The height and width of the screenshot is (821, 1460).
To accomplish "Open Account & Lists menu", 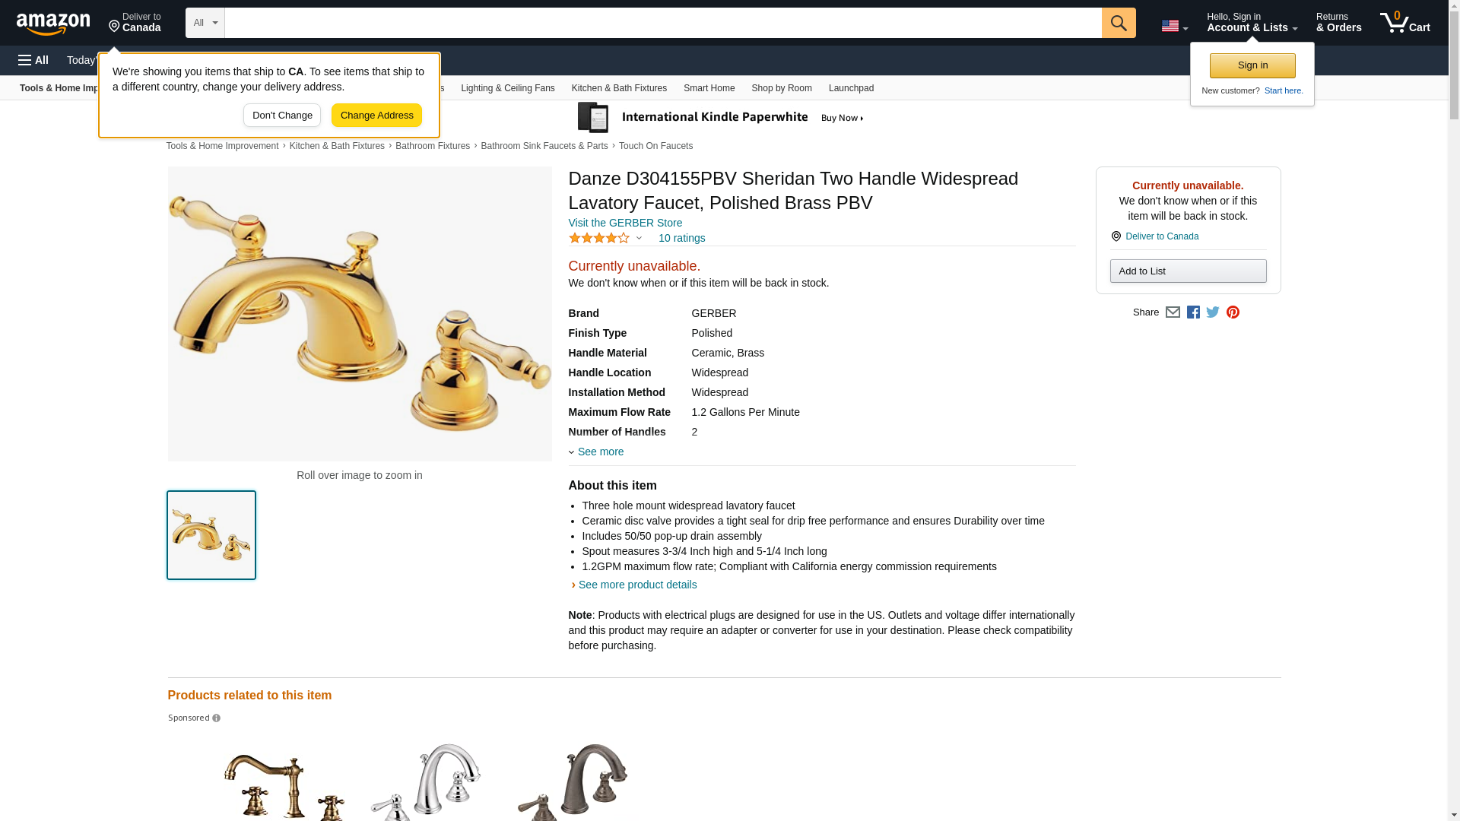I will (1252, 23).
